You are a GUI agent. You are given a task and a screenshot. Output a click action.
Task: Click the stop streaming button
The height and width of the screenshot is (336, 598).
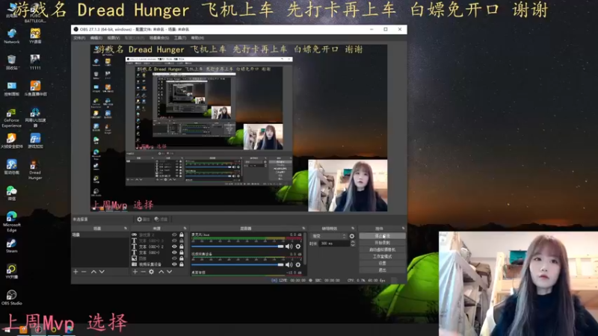382,236
